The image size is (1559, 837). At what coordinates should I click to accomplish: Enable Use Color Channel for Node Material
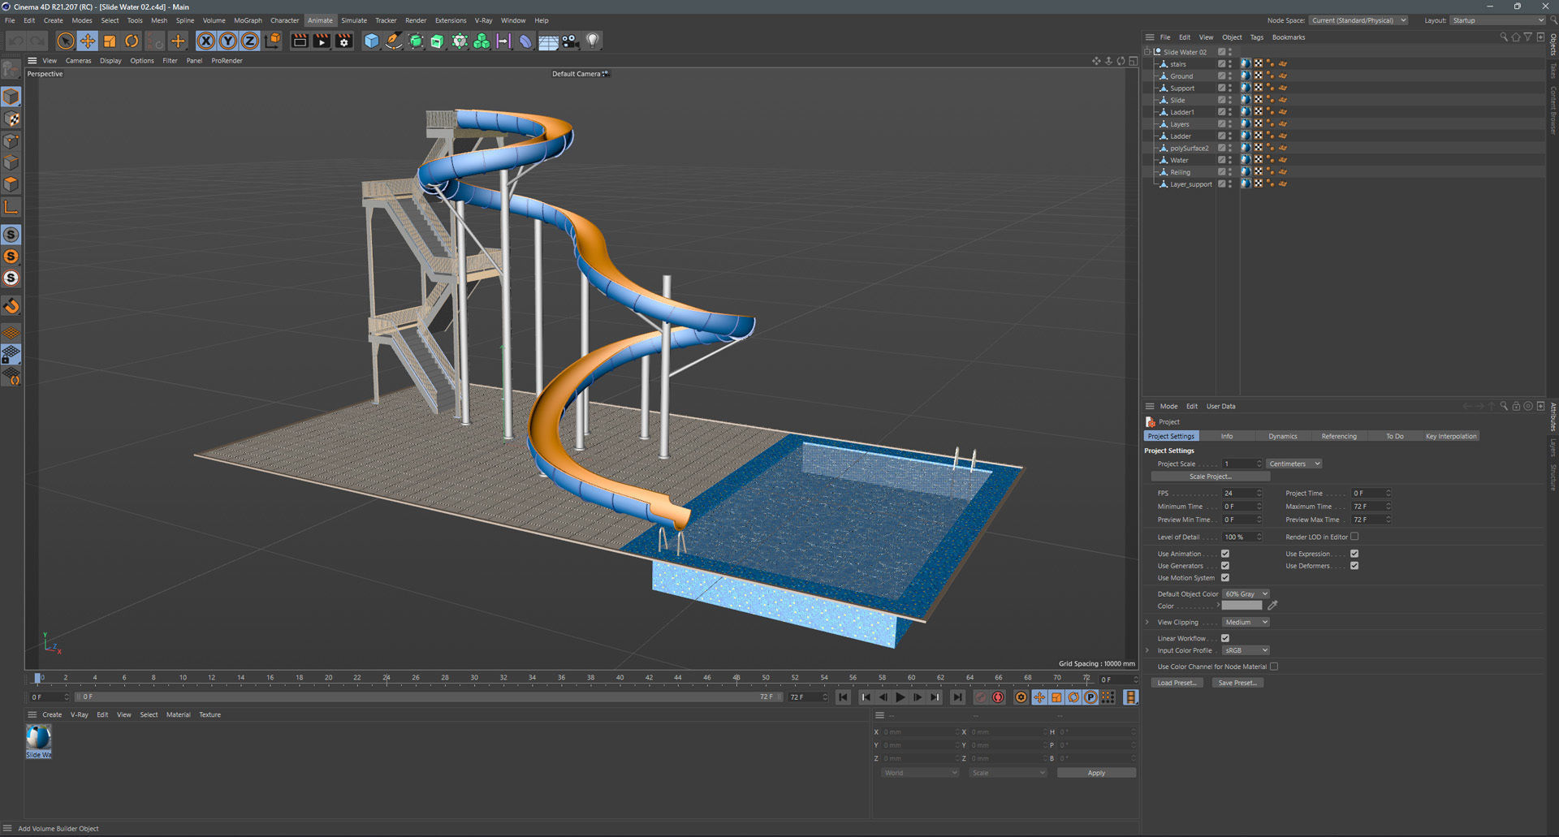coord(1274,667)
